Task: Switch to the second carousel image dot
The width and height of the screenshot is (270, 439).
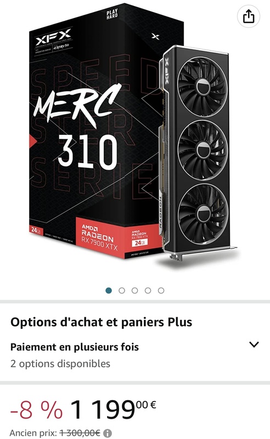Action: point(122,290)
